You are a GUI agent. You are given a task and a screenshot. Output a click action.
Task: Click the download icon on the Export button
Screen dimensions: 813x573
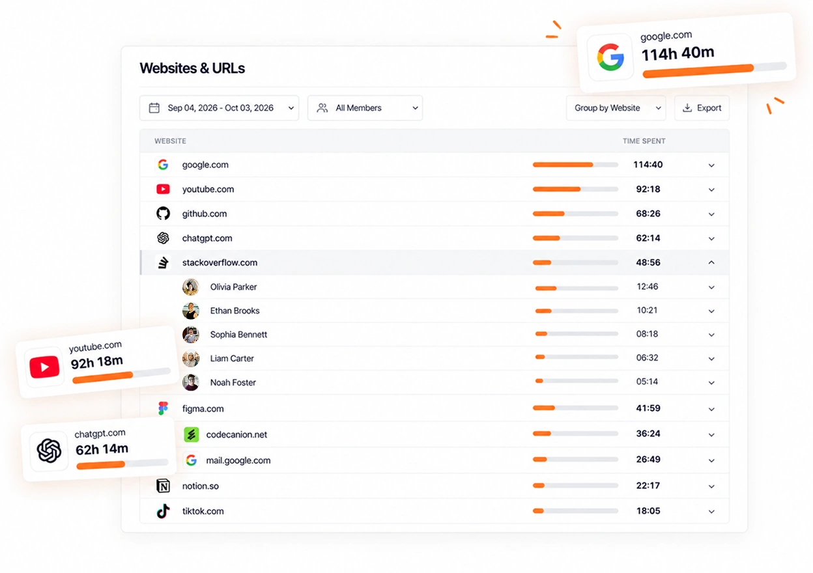pyautogui.click(x=687, y=108)
